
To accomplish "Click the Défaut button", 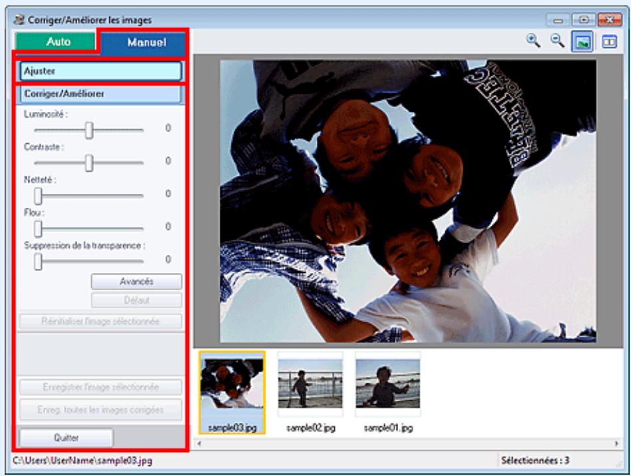I will tap(136, 300).
